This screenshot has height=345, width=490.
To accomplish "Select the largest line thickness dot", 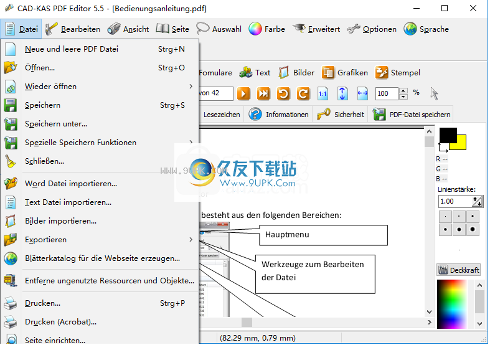I will [473, 229].
